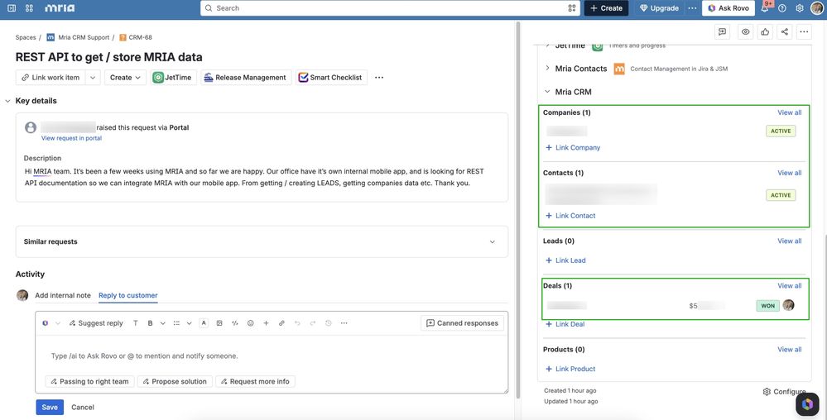
Task: Toggle bold formatting in reply editor
Action: coord(150,323)
